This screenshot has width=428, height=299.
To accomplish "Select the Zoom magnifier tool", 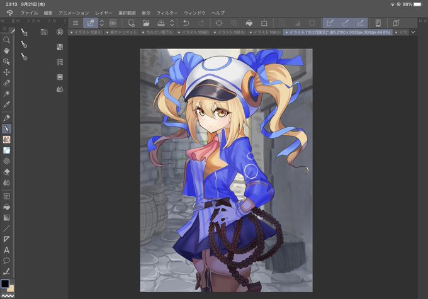I will 6,40.
